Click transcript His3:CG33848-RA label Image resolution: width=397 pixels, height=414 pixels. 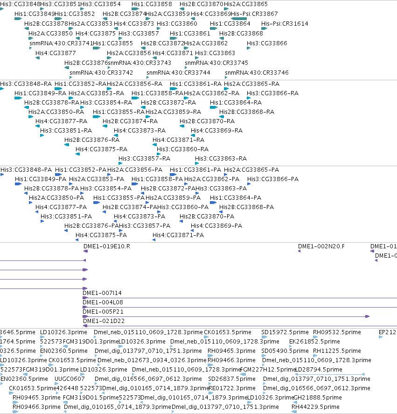pyautogui.click(x=26, y=84)
